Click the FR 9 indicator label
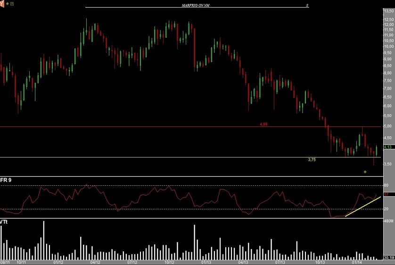395x265 pixels. [6, 180]
